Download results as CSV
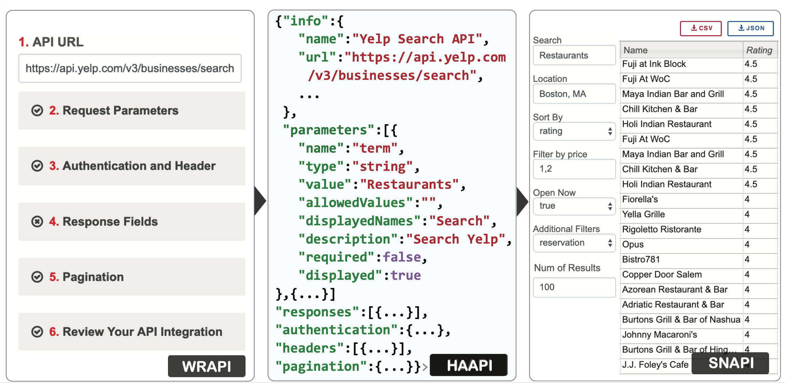Viewport: 785px width, 383px height. pyautogui.click(x=701, y=28)
